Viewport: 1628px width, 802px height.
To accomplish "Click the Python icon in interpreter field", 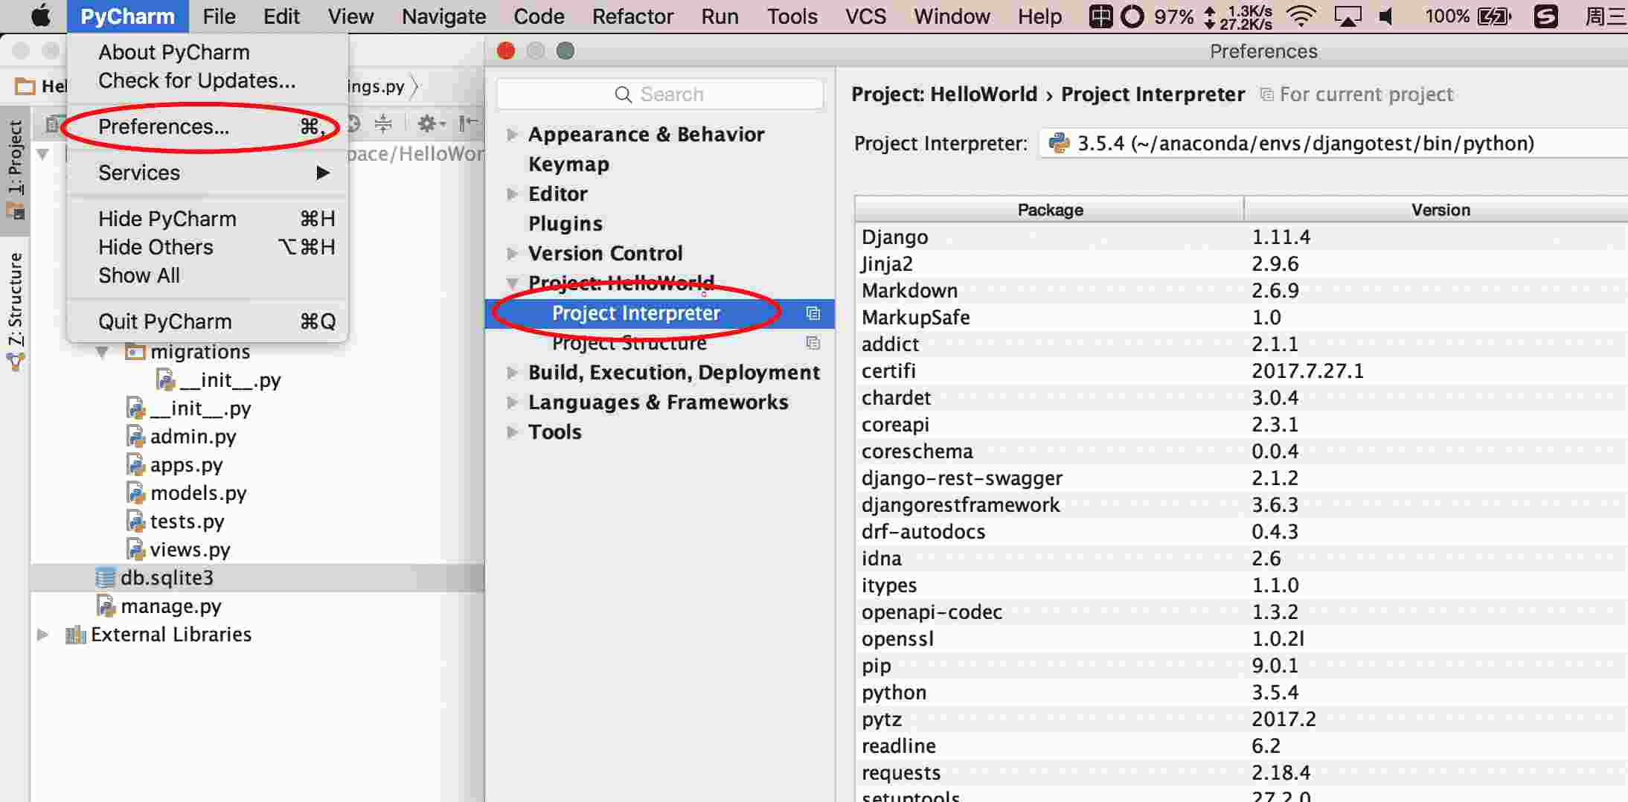I will 1059,143.
